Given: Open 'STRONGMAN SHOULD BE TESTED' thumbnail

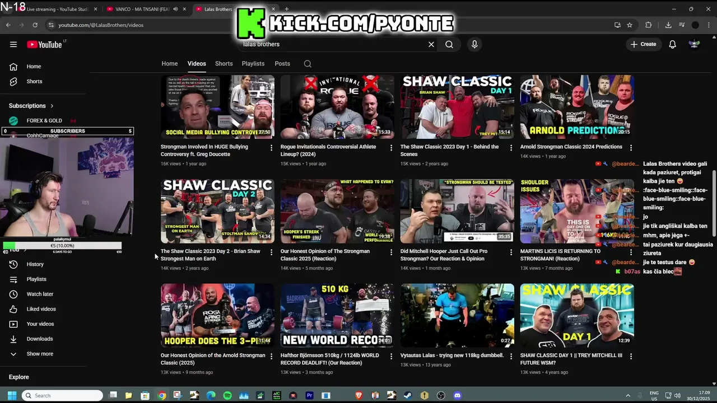Looking at the screenshot, I should 457,211.
